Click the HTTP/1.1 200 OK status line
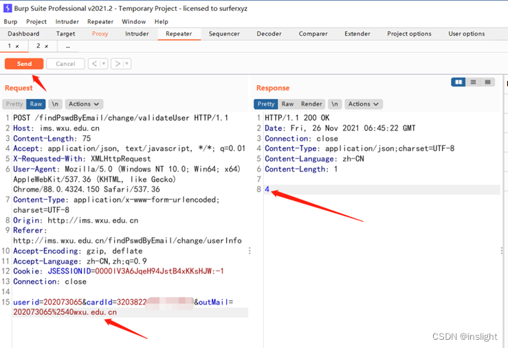This screenshot has height=348, width=508. point(297,118)
